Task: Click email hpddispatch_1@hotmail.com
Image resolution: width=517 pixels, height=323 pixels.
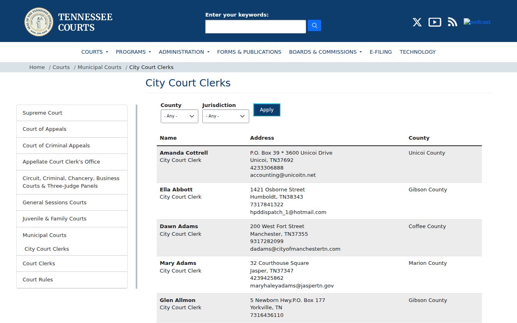Action: click(x=288, y=212)
